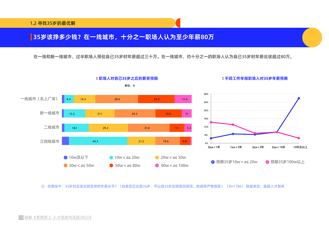Screen dimensions: 329x242
Task: Click the yellow circle decoration top right
Action: coord(312,37)
